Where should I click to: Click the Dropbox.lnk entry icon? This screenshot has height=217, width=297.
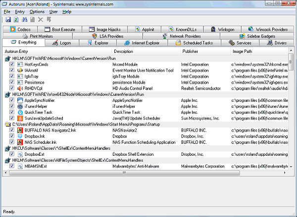pos(20,136)
